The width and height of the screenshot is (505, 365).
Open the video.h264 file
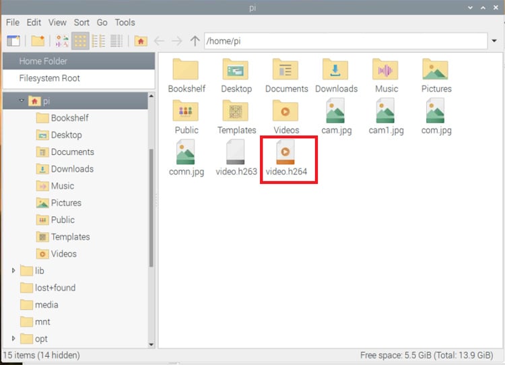[x=286, y=158]
